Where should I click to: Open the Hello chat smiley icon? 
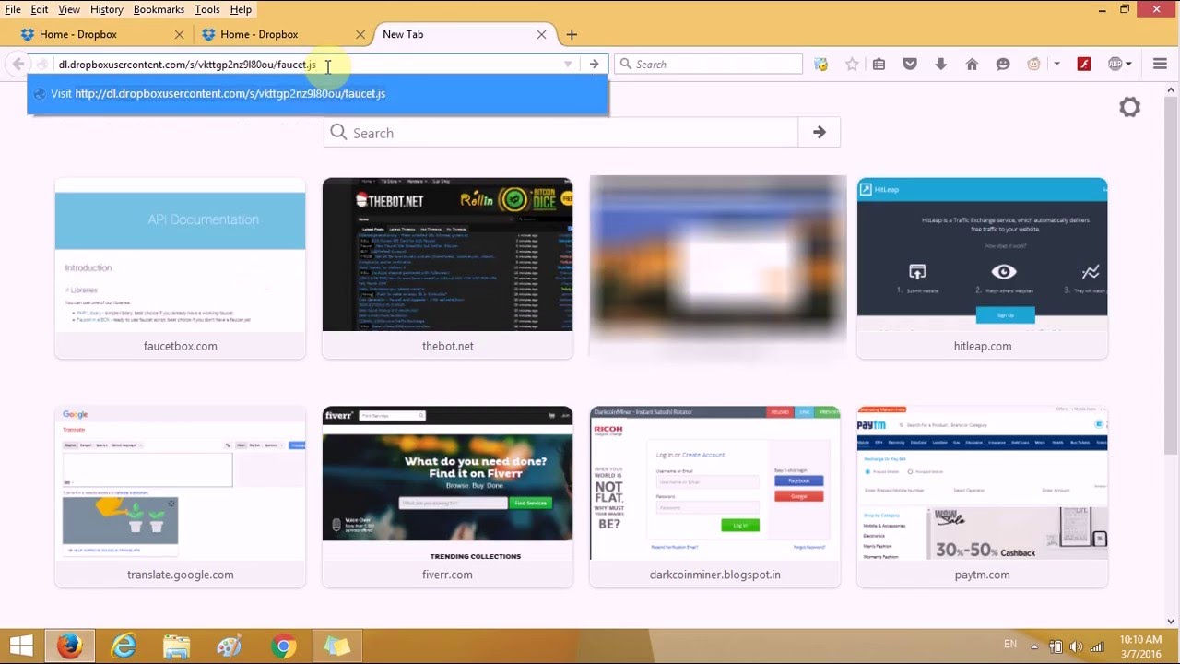1003,64
